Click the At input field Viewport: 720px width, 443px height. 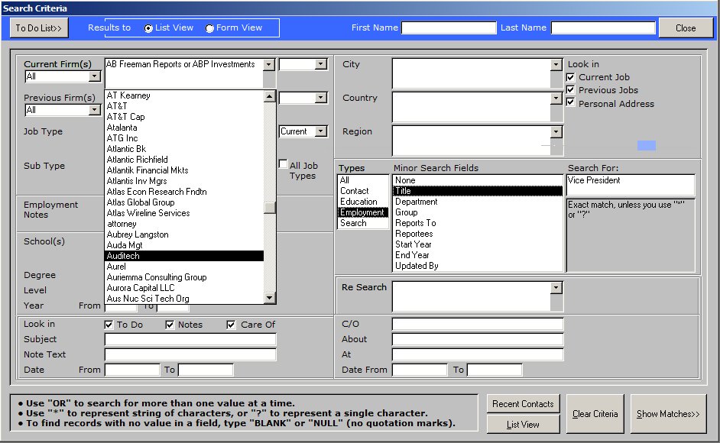tap(478, 354)
